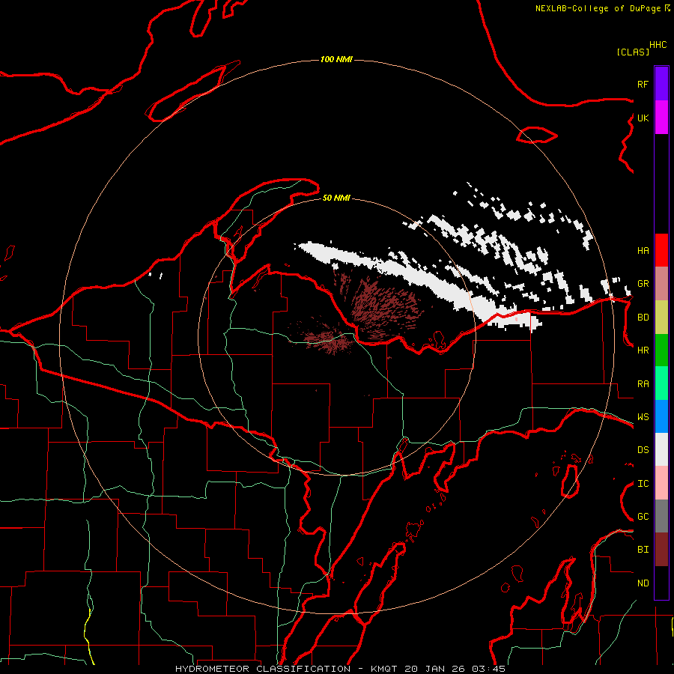Click the HR green legend swatch
Screen dimensions: 674x674
pyautogui.click(x=661, y=350)
